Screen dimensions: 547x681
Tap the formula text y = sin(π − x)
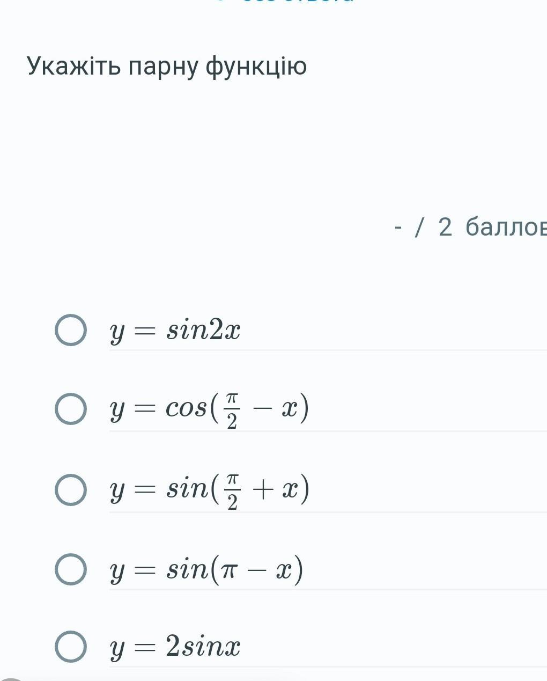coord(206,569)
